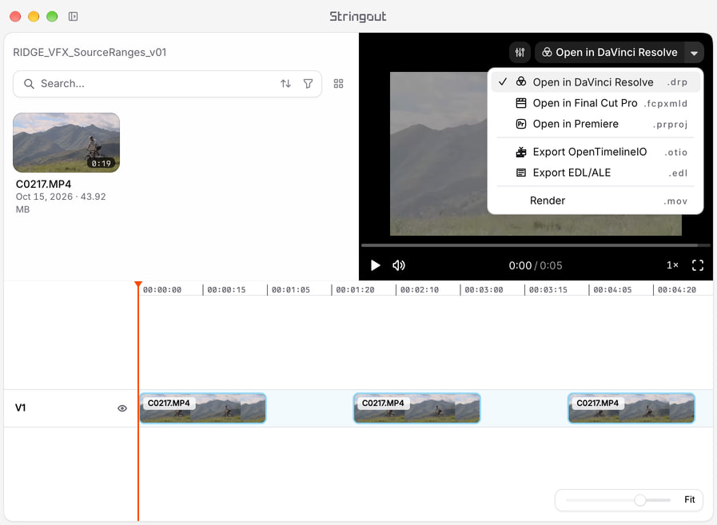Click the 00:01:20 ruler timecode
Screen dimensions: 717x525
coord(355,290)
